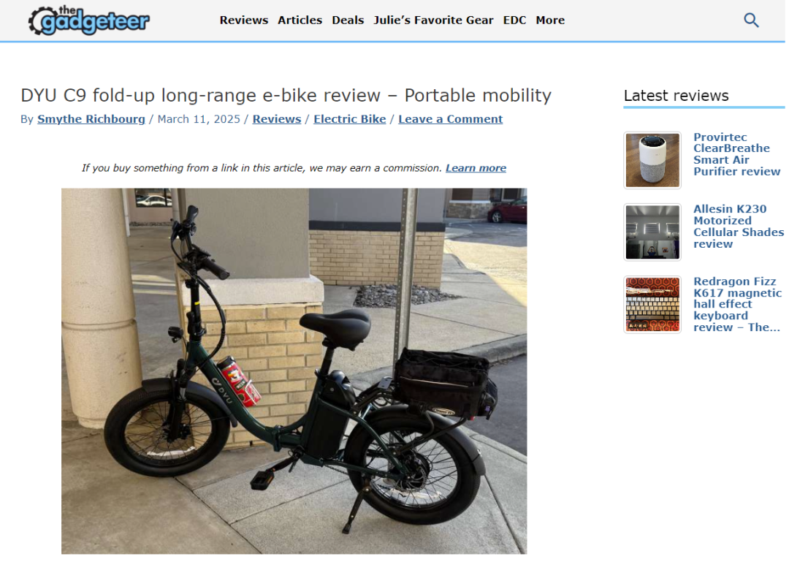Open Allesin K230 Motorized Cellular Shades review
The image size is (789, 562).
click(x=738, y=226)
